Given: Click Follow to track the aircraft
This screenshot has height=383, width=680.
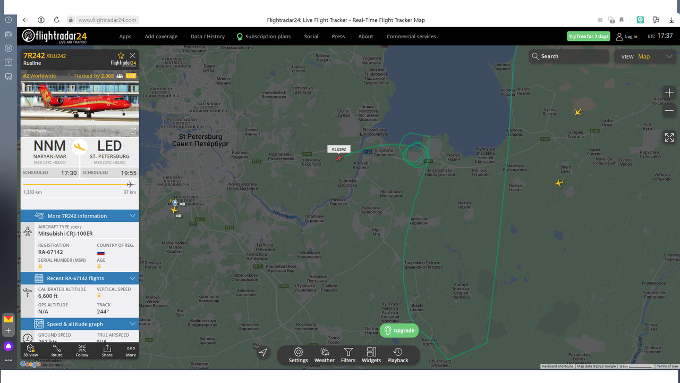Looking at the screenshot, I should [x=82, y=351].
